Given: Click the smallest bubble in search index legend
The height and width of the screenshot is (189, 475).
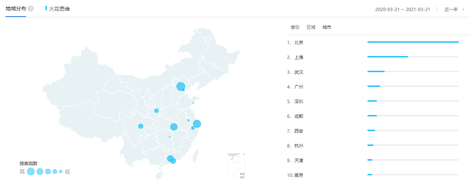Looking at the screenshot, I should click(x=61, y=171).
